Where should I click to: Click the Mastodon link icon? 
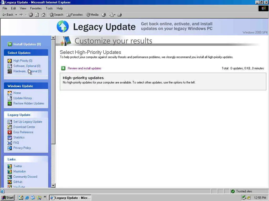click(x=10, y=171)
